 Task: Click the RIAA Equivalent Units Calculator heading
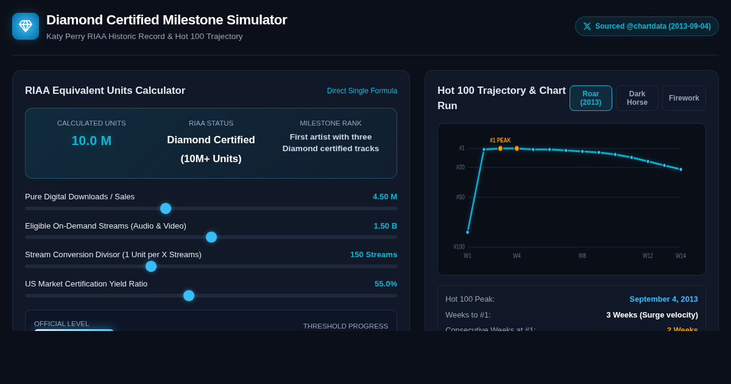tap(105, 91)
